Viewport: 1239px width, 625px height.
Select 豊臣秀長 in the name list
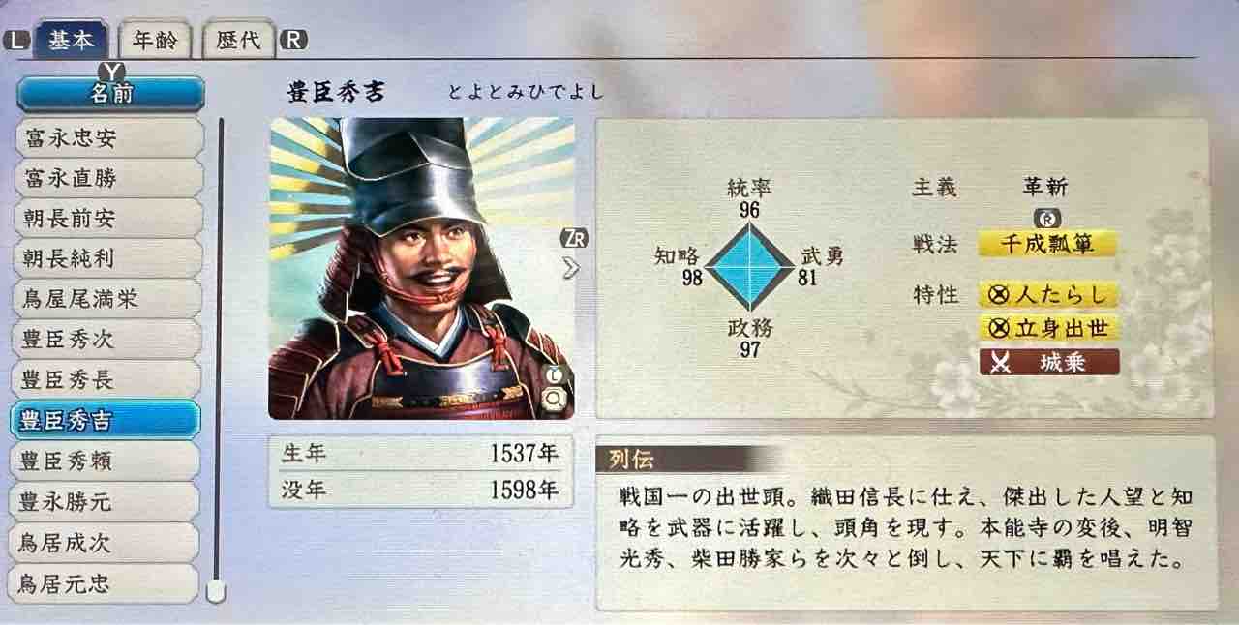pyautogui.click(x=108, y=377)
